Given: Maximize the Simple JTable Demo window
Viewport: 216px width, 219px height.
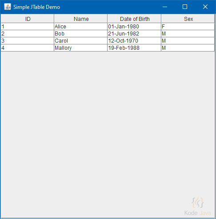Looking at the screenshot, I should pos(185,7).
